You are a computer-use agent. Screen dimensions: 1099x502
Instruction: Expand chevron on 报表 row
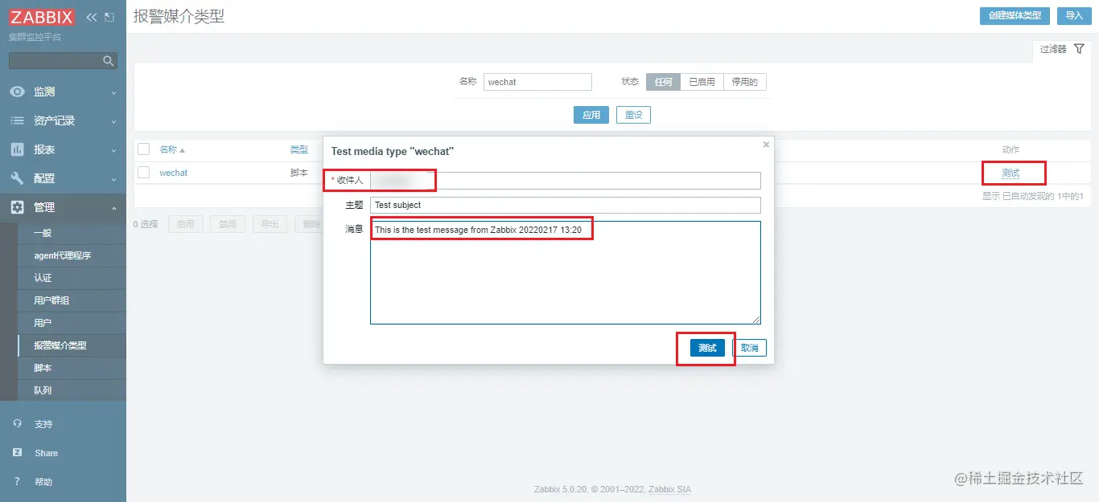pyautogui.click(x=113, y=150)
